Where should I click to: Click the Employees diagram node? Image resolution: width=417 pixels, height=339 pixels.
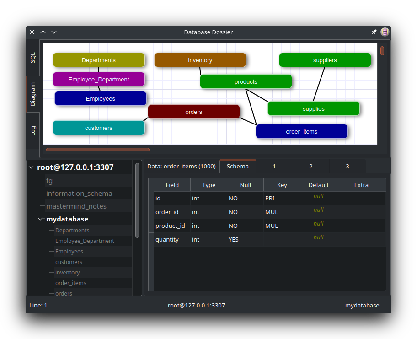101,98
